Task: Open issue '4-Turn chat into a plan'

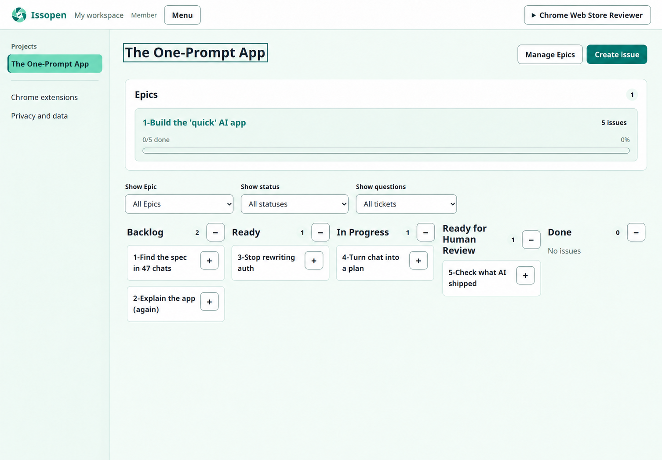Action: [371, 263]
